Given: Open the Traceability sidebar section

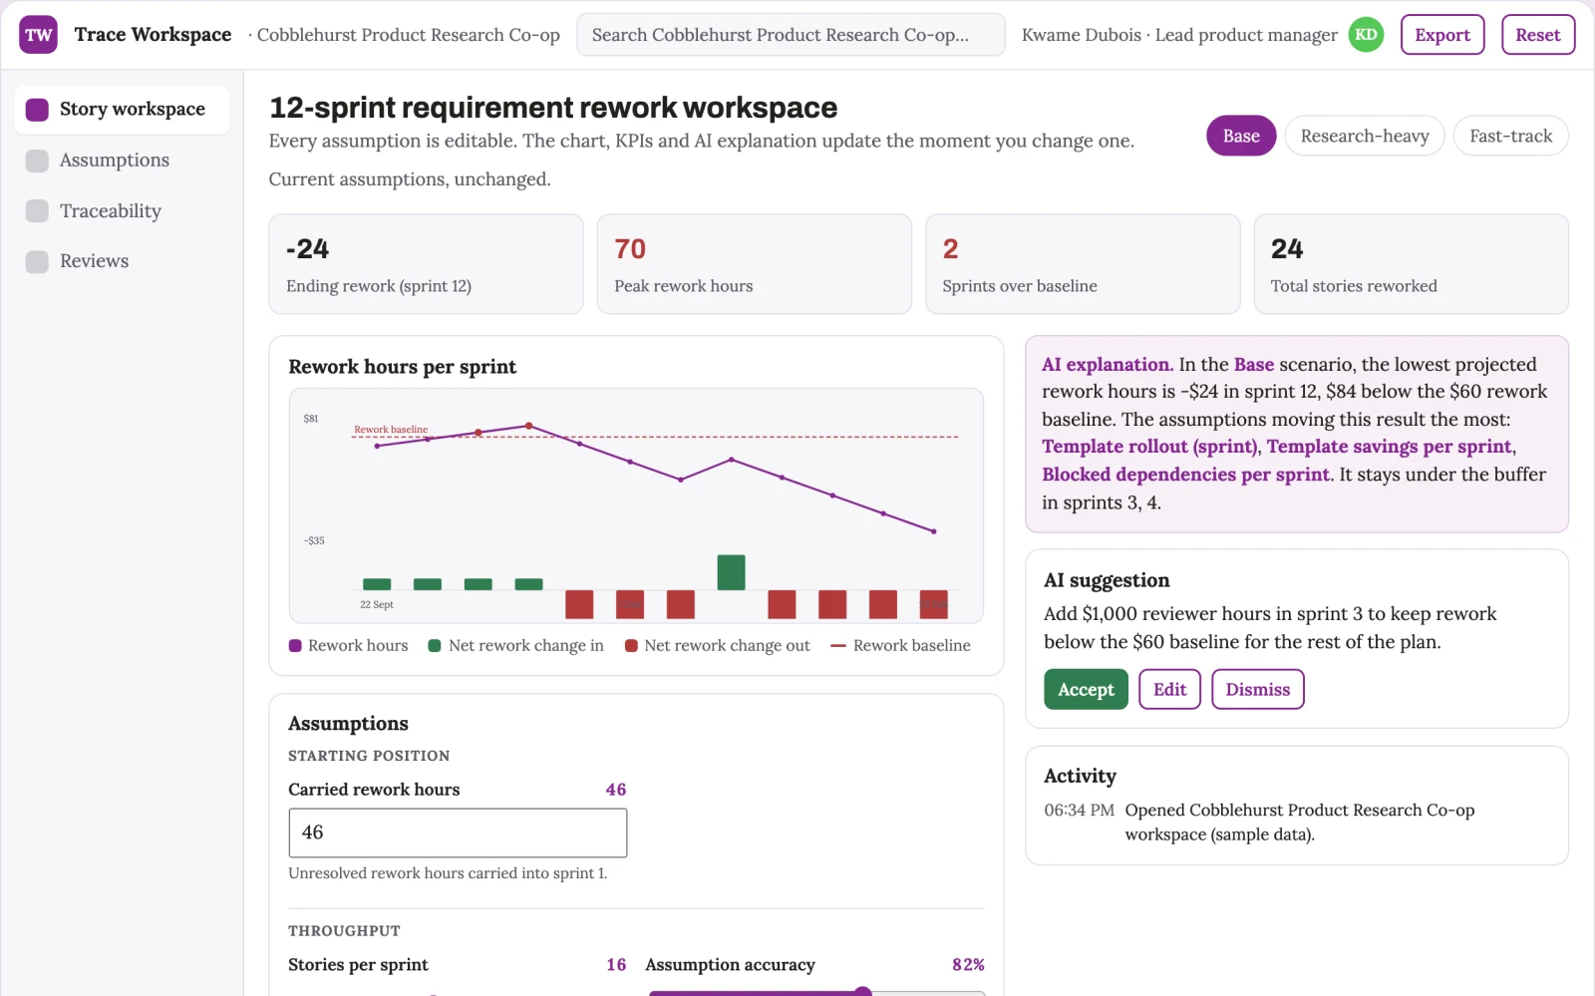Looking at the screenshot, I should pyautogui.click(x=122, y=211).
